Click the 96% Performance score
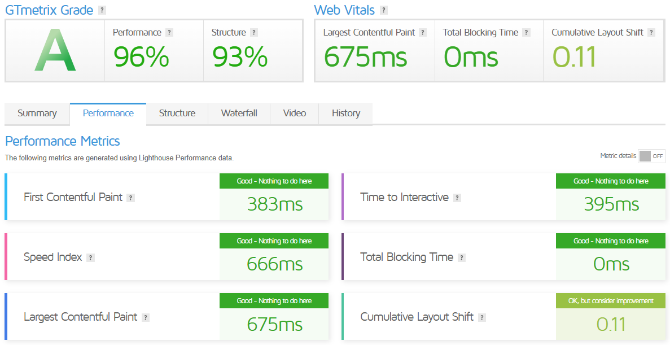 [x=142, y=57]
